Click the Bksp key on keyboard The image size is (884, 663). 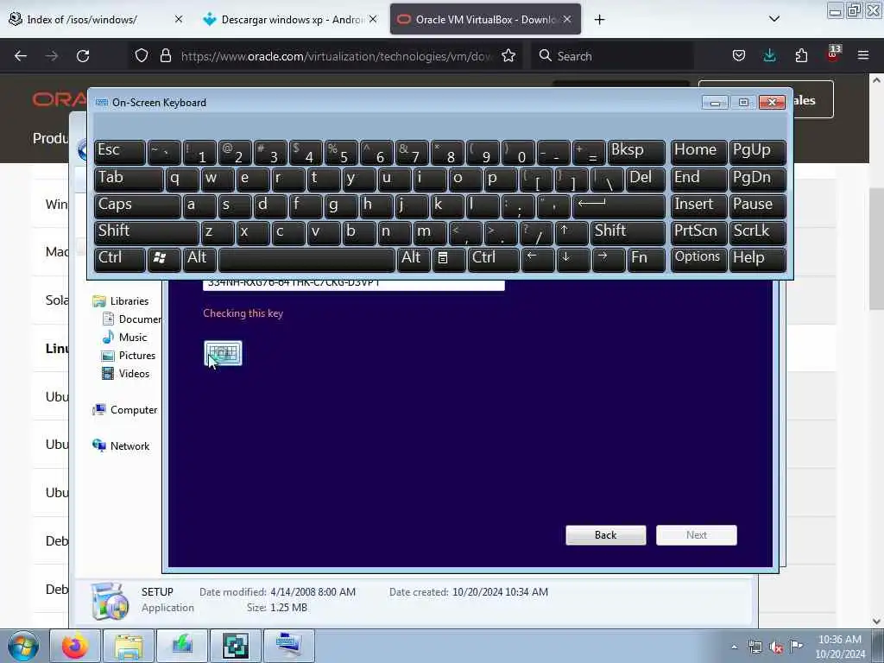(x=636, y=152)
